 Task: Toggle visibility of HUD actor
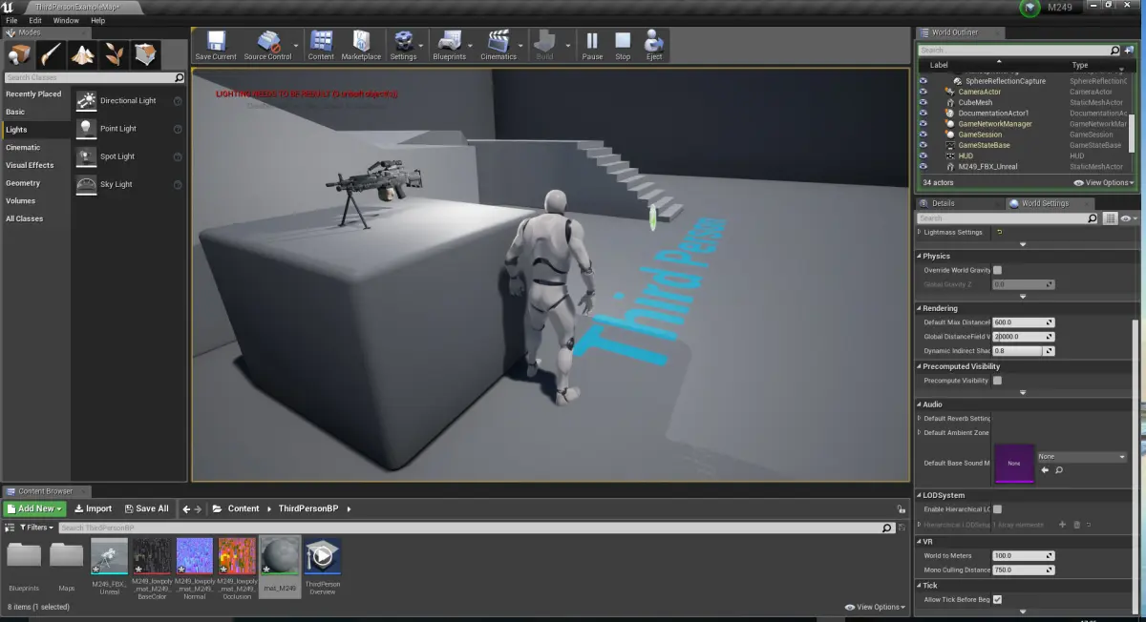(923, 155)
